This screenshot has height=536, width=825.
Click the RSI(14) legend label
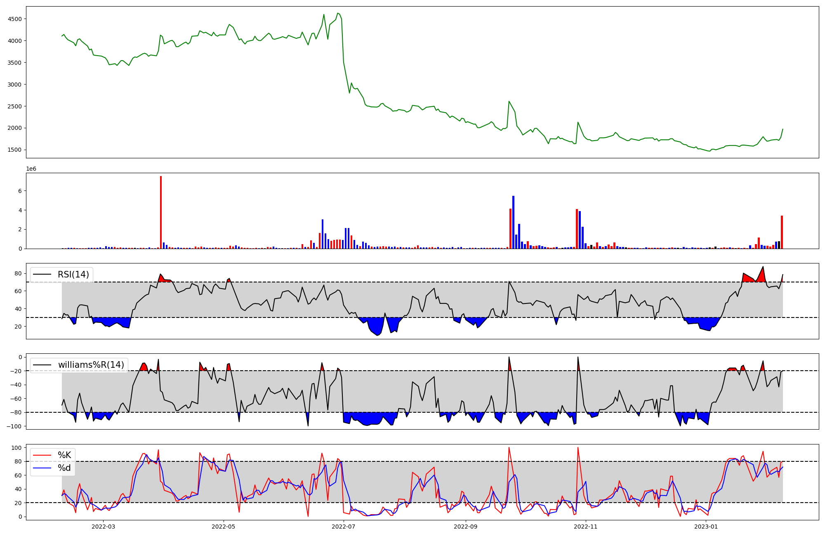pos(73,275)
